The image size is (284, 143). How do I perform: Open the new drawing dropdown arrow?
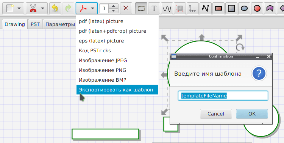19,8
